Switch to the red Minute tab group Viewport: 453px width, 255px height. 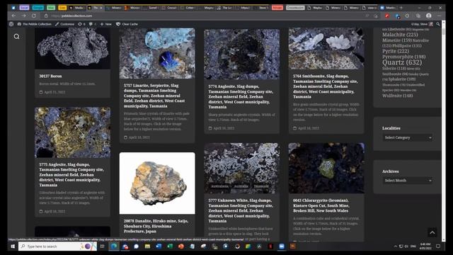(277, 8)
